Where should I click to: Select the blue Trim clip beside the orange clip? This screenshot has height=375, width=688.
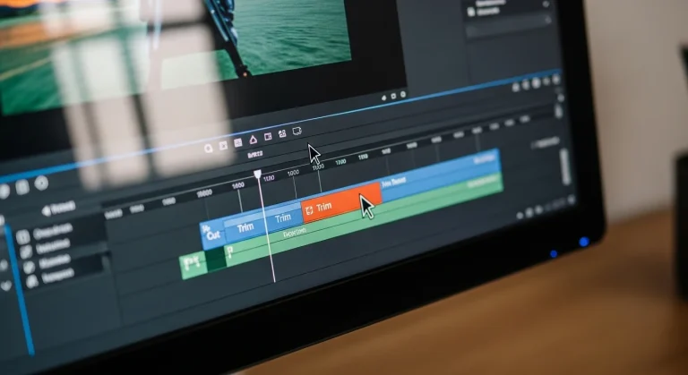coord(283,217)
